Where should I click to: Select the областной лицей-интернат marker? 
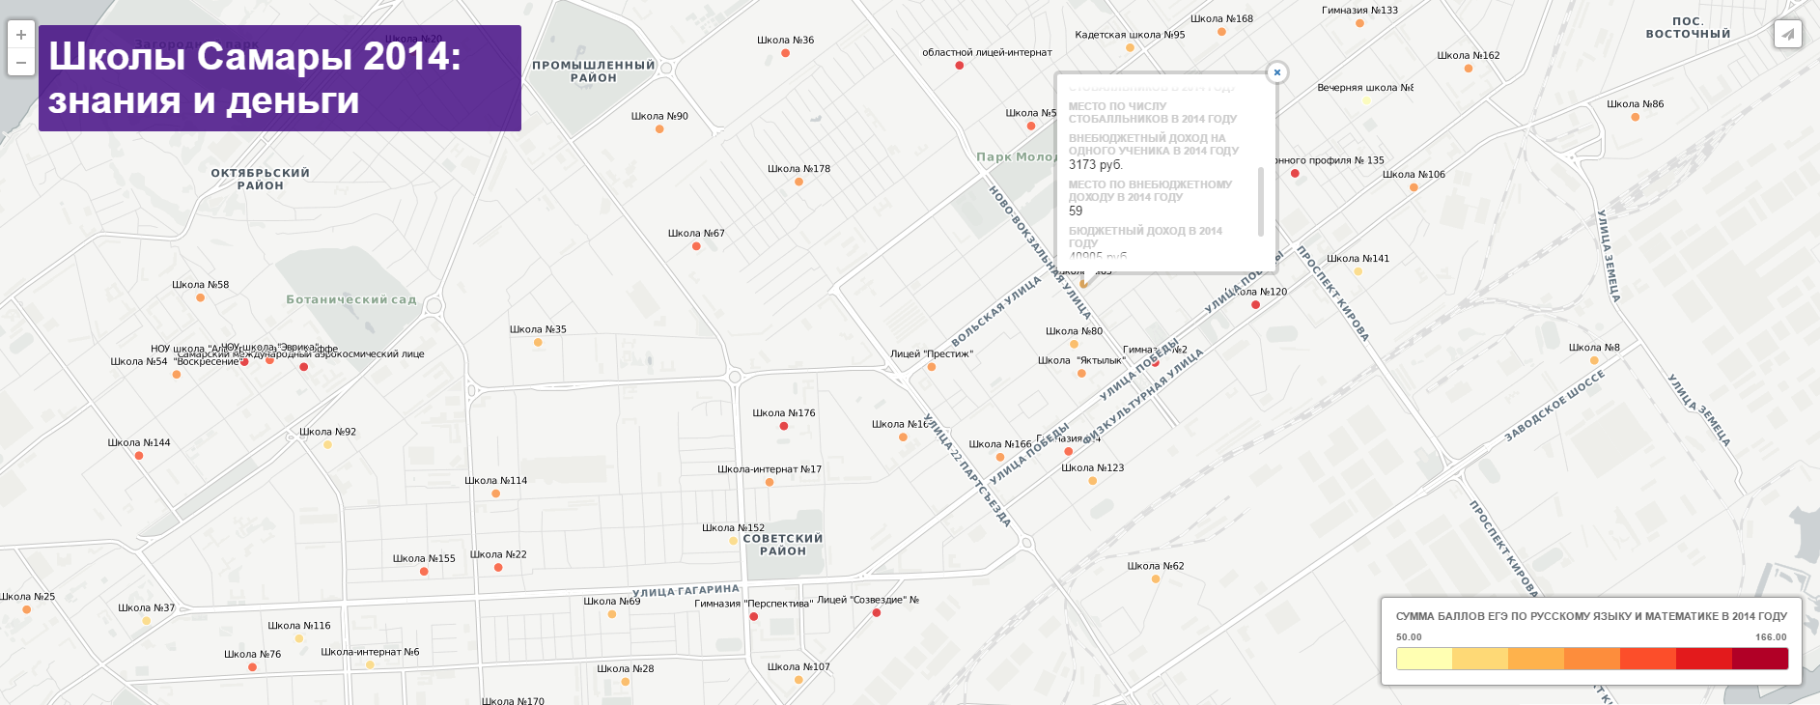coord(960,66)
